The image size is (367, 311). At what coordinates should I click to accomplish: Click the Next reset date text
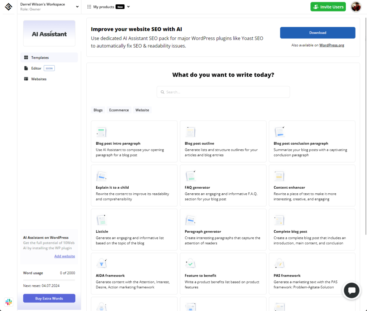pyautogui.click(x=41, y=286)
